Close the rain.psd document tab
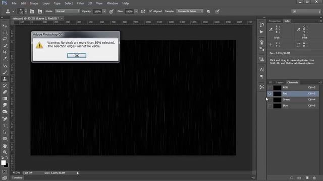Screen dimensions: 323x181 click(62, 19)
